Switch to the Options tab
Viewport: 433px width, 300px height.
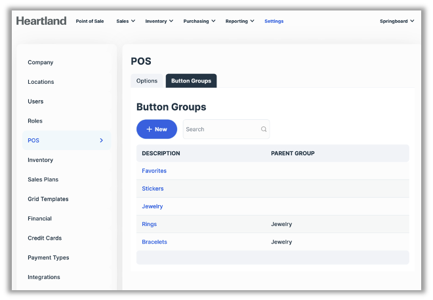pos(147,81)
